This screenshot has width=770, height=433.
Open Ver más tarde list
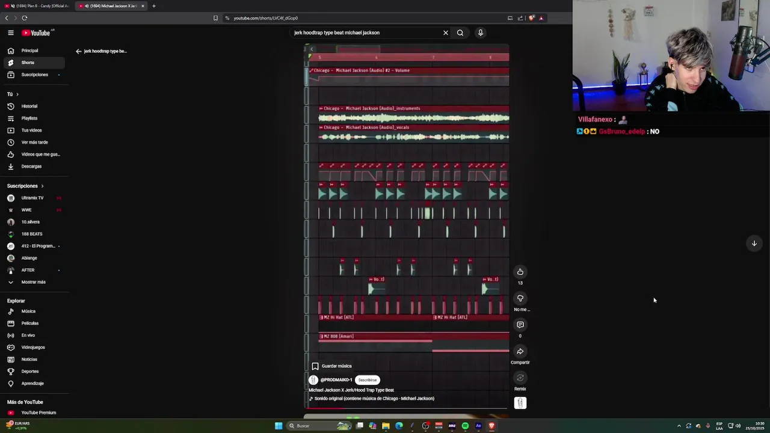click(x=33, y=143)
